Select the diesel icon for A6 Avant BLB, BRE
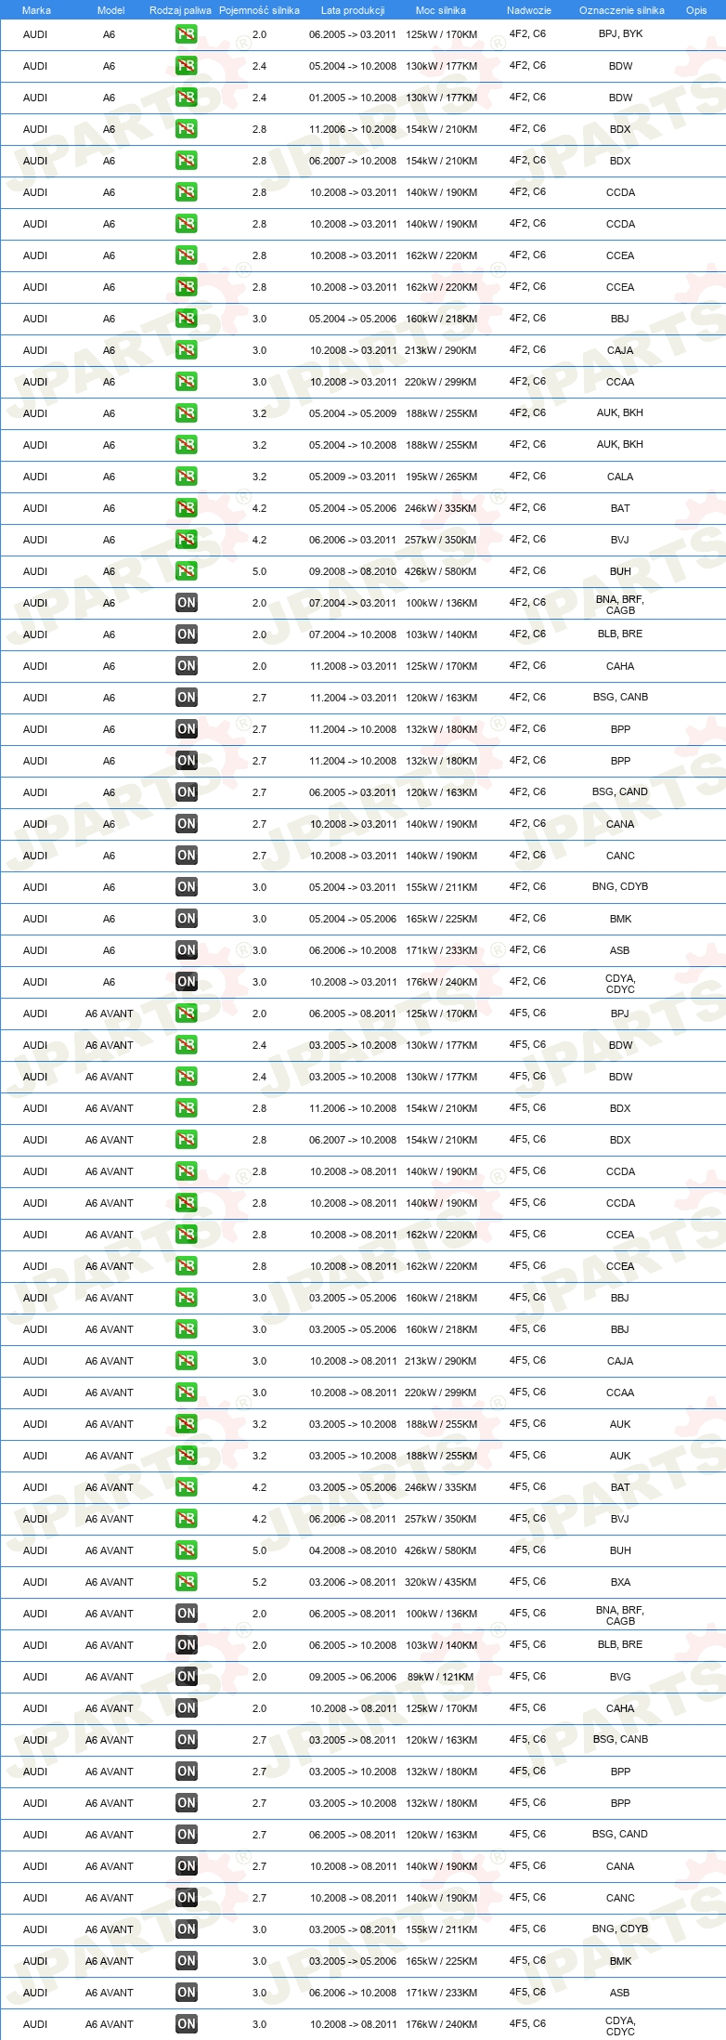 [186, 1645]
